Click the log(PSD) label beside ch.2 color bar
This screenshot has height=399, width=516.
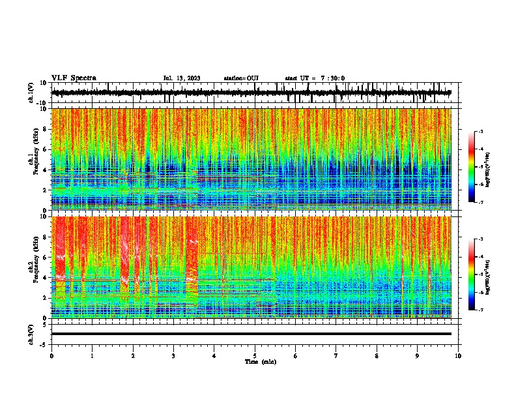click(x=488, y=277)
